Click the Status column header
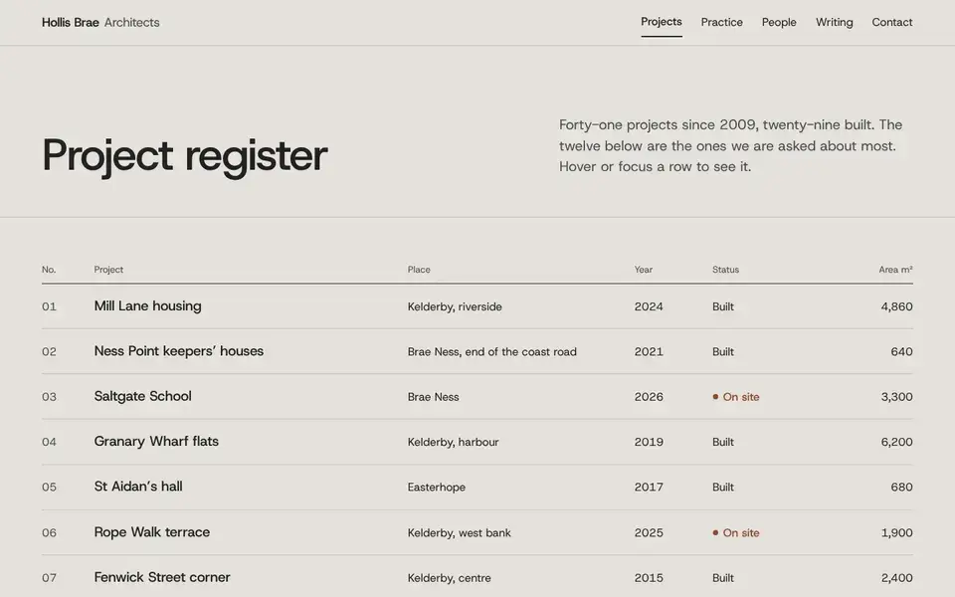 [x=725, y=270]
